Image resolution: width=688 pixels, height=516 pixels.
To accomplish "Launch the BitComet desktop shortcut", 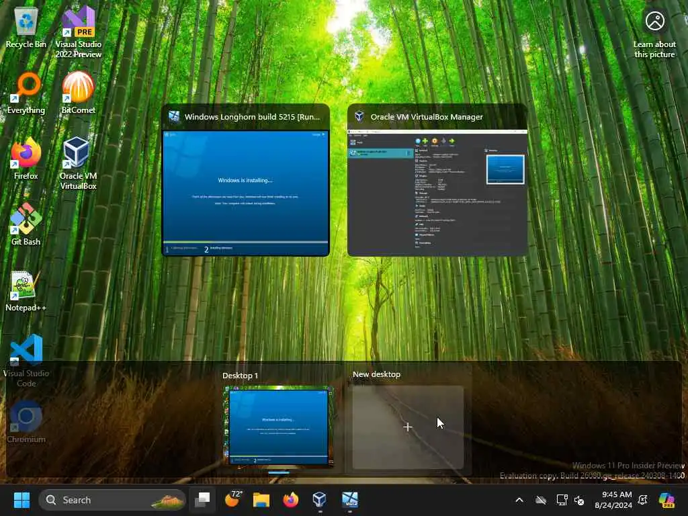I will point(78,93).
